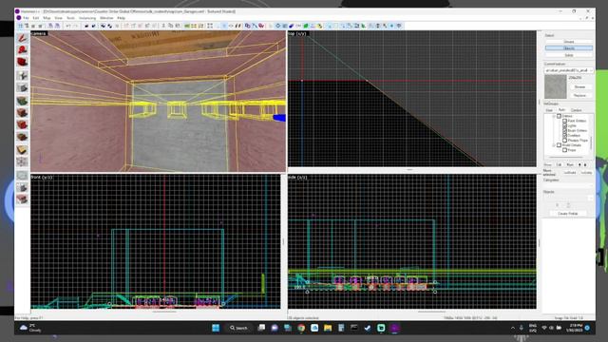The image size is (608, 342).
Task: Click the Hammer editor taskbar icon
Action: (x=395, y=328)
